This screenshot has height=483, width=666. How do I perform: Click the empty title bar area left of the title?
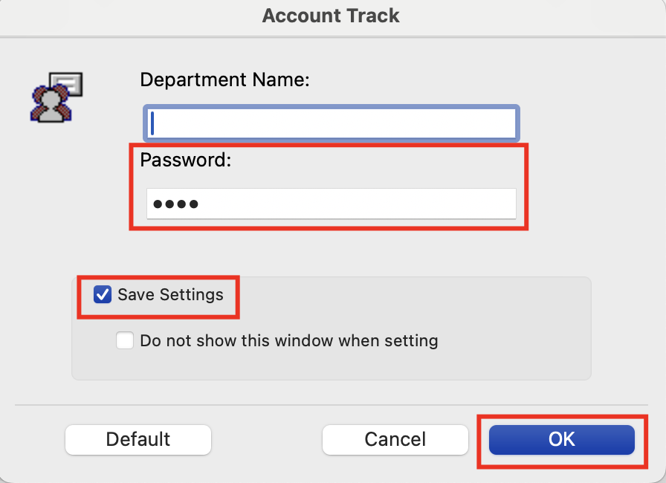111,16
